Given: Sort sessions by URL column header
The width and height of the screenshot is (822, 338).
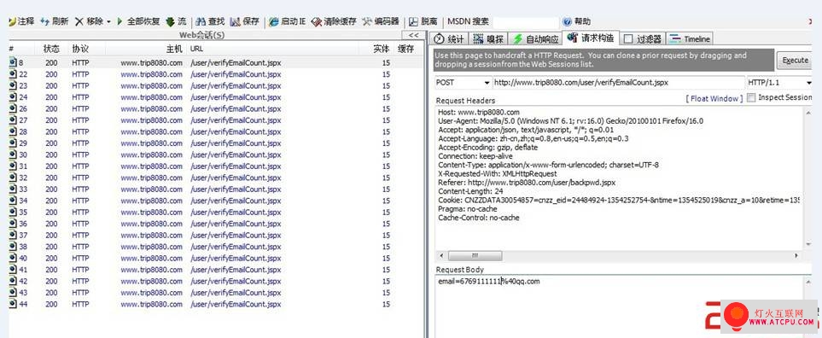Looking at the screenshot, I should (196, 49).
